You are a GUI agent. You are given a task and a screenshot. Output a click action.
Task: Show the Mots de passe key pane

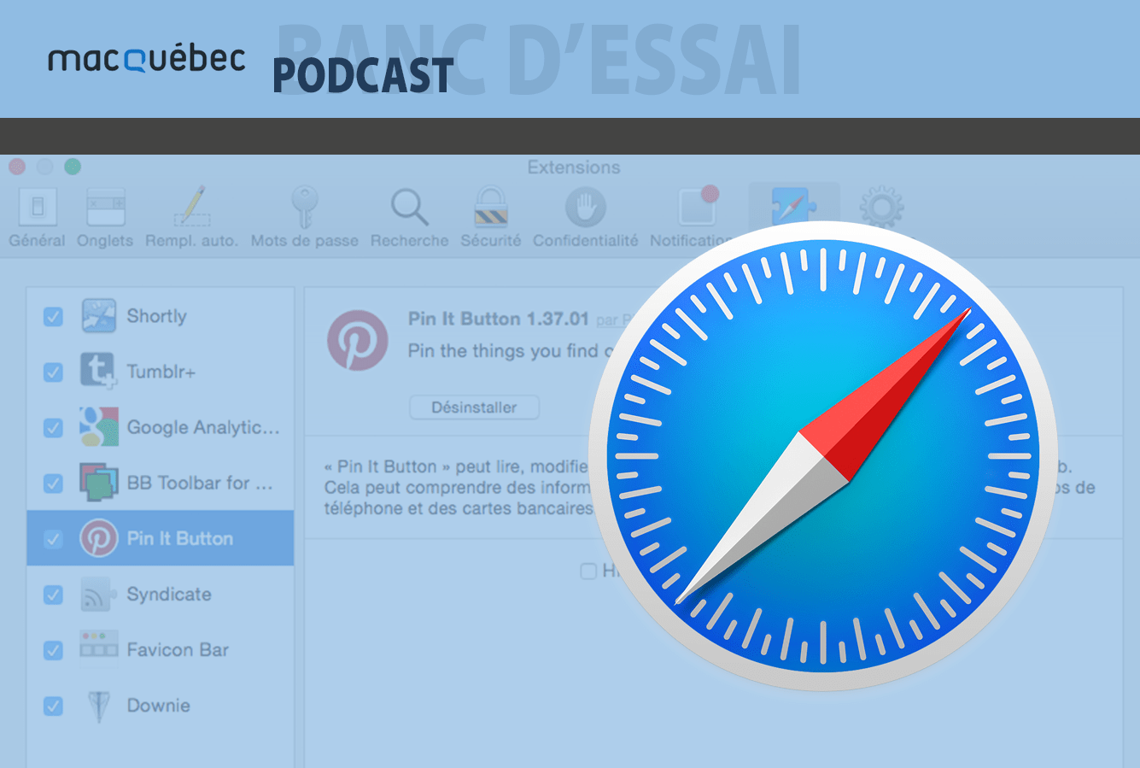tap(304, 218)
